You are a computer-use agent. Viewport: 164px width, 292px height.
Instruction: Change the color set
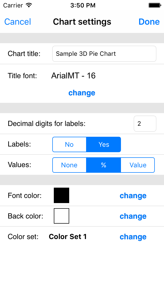133,237
